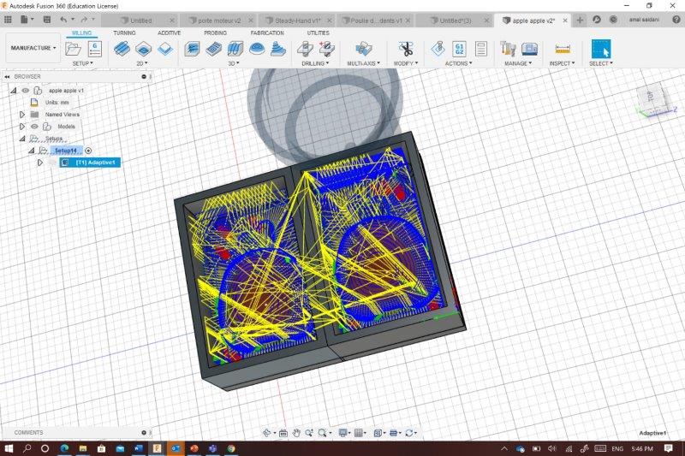The width and height of the screenshot is (685, 456).
Task: Open the 2D dropdown menu
Action: (142, 63)
